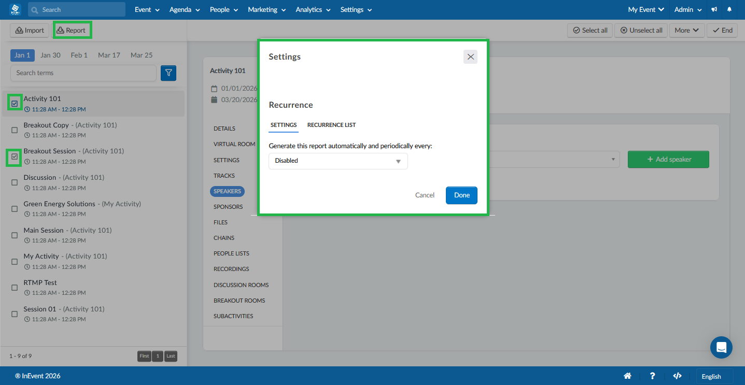Viewport: 745px width, 385px height.
Task: Switch to the Recurrence List tab
Action: (331, 125)
